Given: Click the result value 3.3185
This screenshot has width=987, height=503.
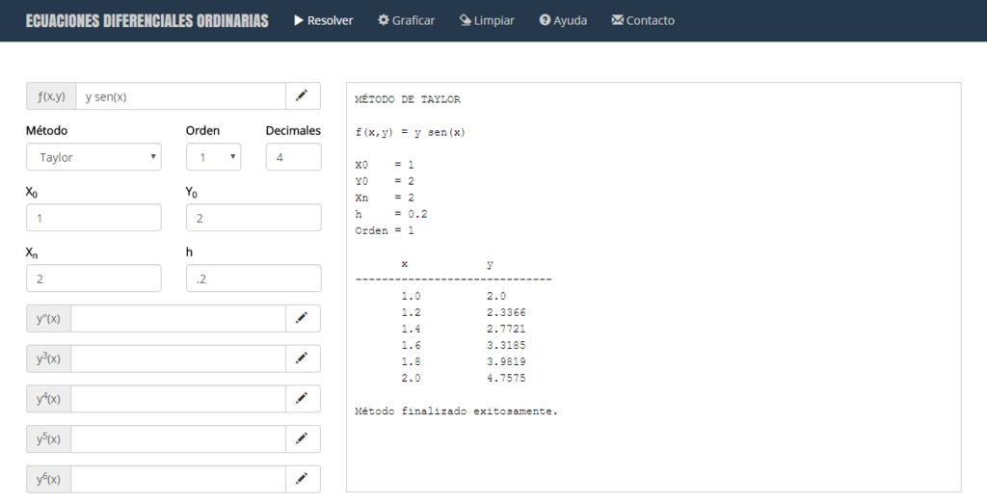Looking at the screenshot, I should coord(506,346).
